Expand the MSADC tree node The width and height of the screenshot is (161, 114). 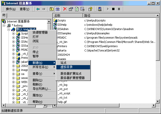click(x=13, y=50)
